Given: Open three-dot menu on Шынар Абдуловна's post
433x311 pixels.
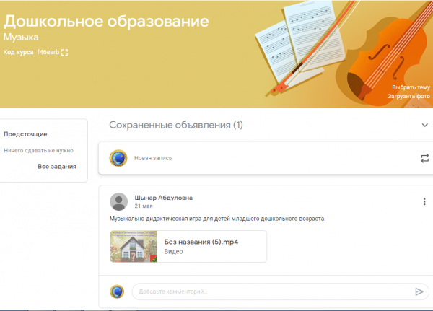Looking at the screenshot, I should point(424,202).
